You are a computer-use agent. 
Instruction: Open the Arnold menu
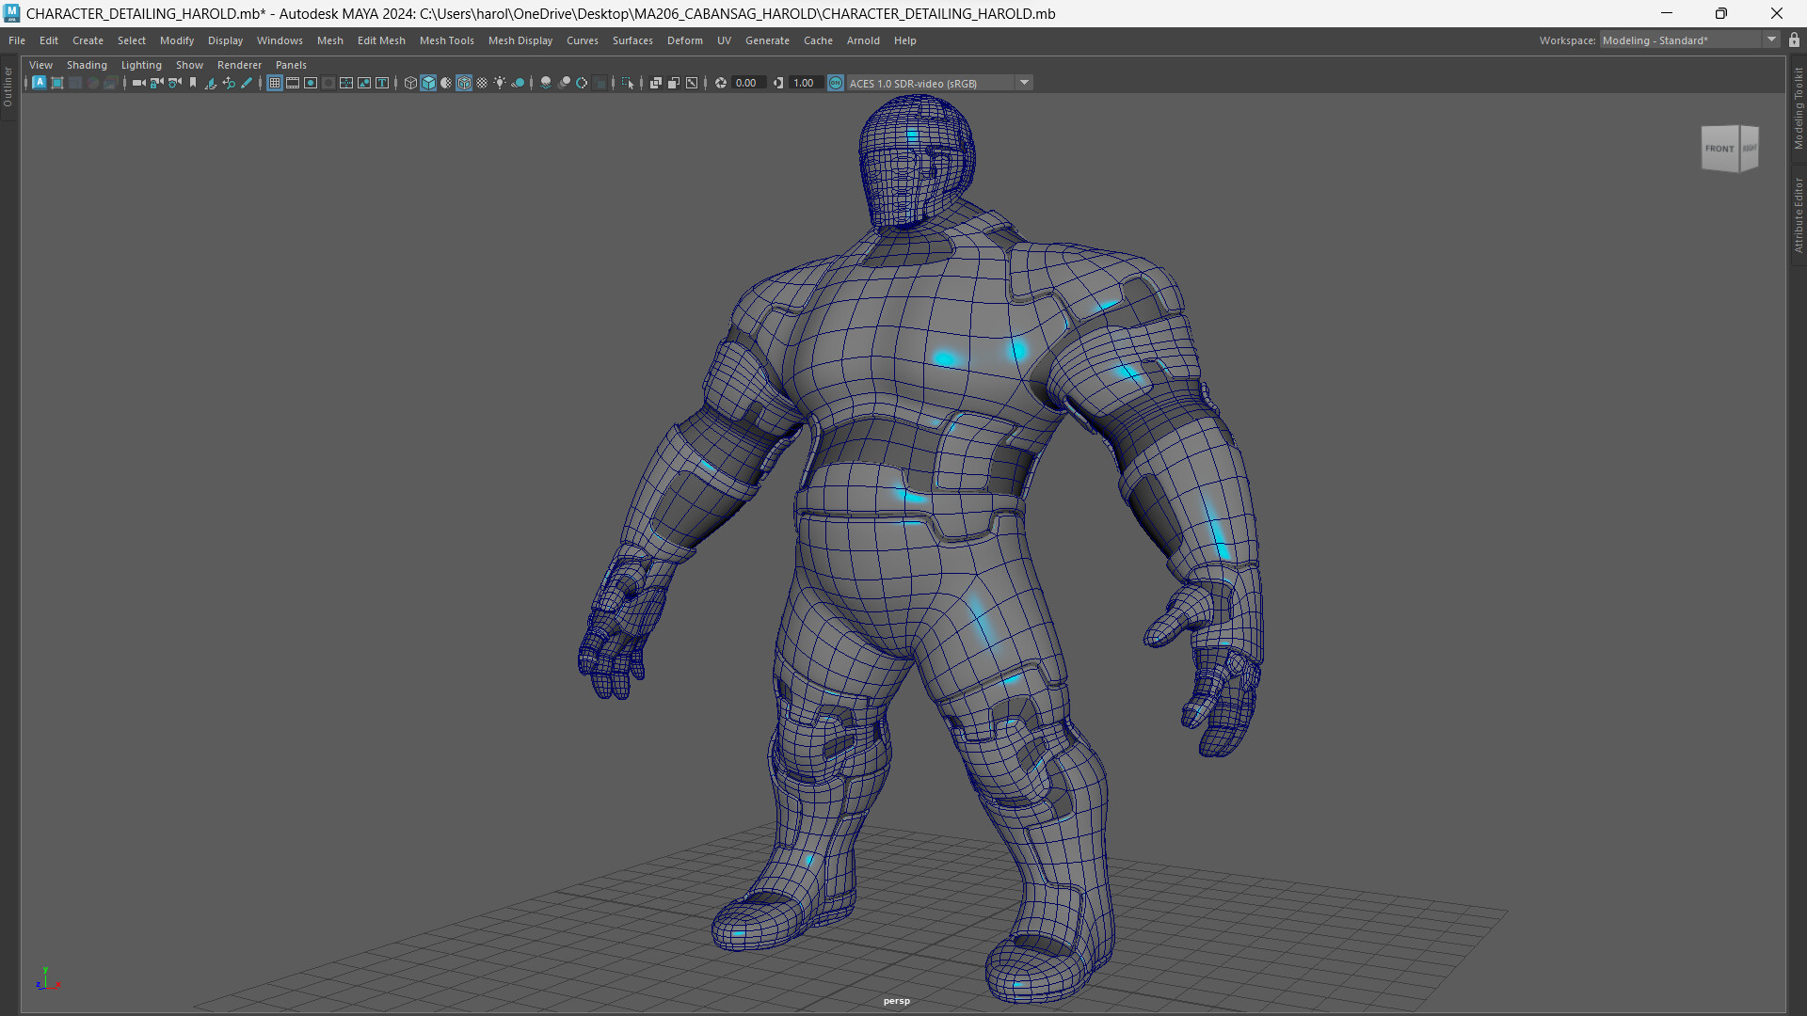pyautogui.click(x=863, y=40)
